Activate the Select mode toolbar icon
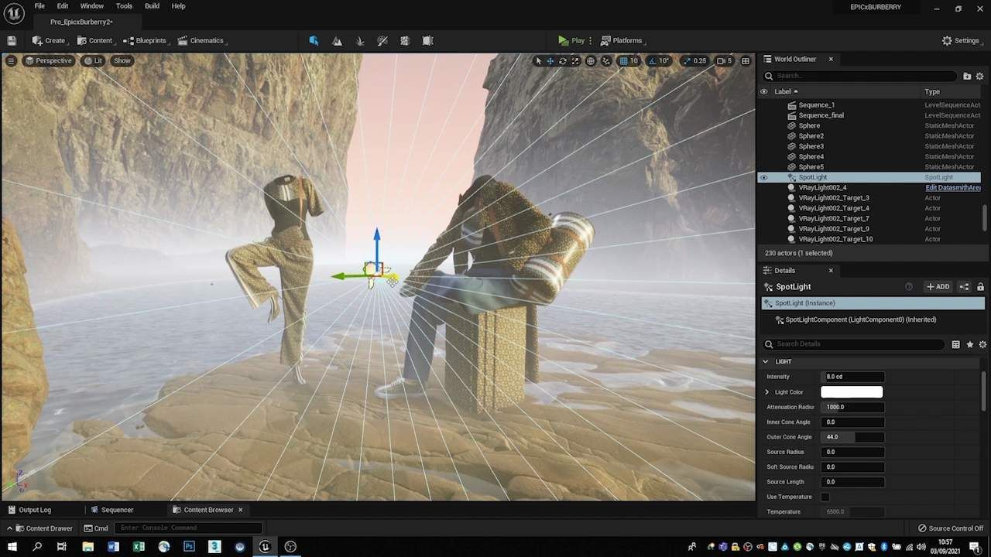Screen dimensions: 991x557 click(x=314, y=40)
